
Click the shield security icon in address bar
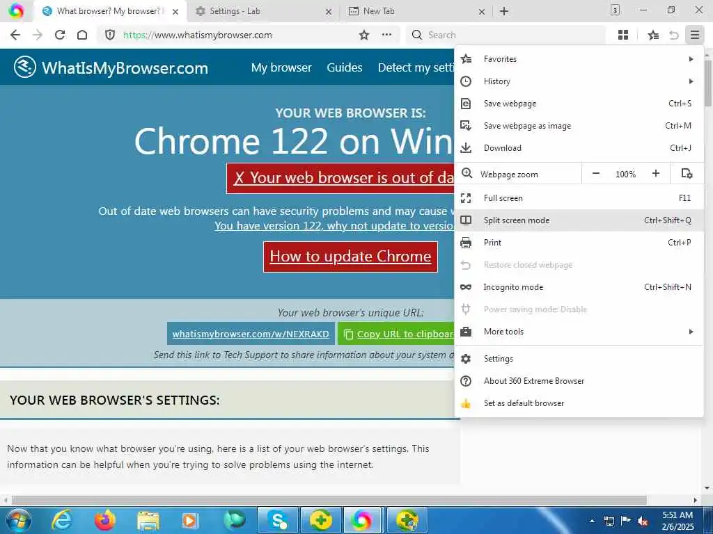tap(110, 35)
